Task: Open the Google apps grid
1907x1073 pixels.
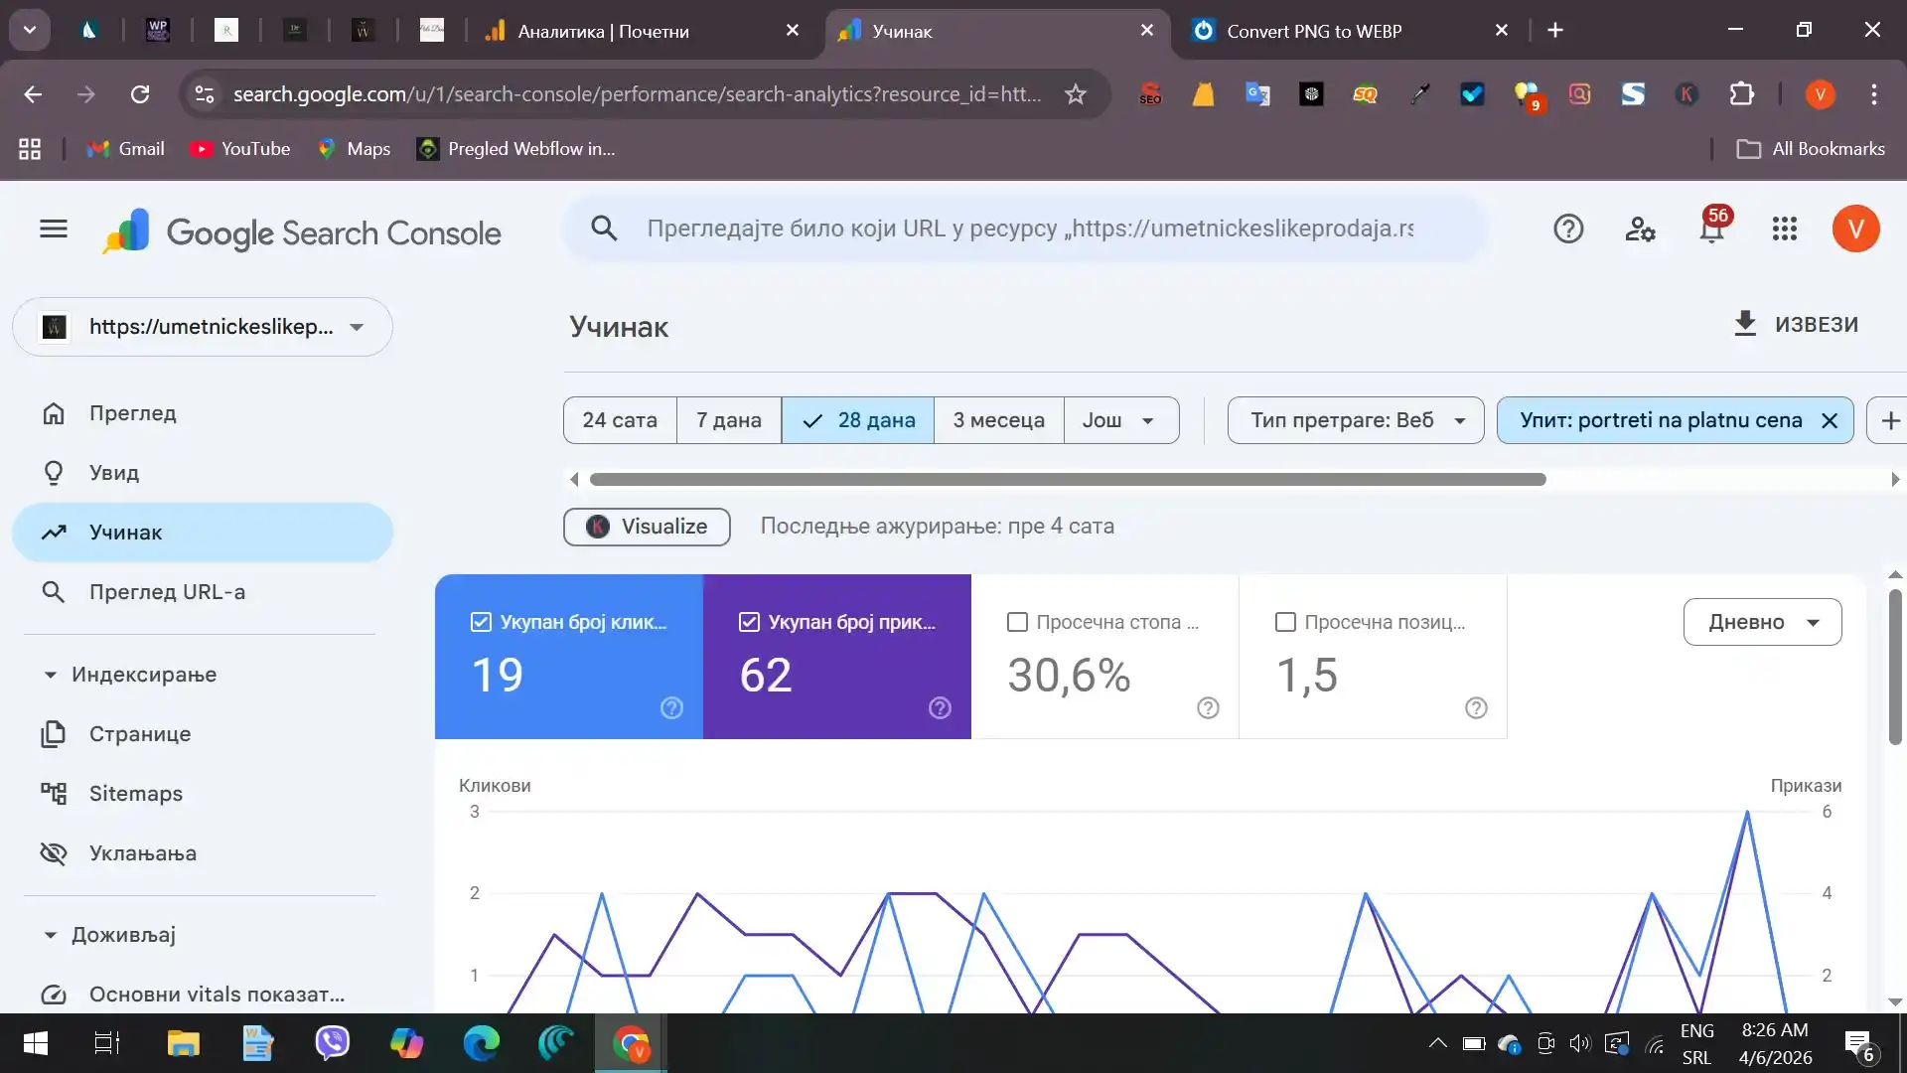Action: pyautogui.click(x=1784, y=230)
